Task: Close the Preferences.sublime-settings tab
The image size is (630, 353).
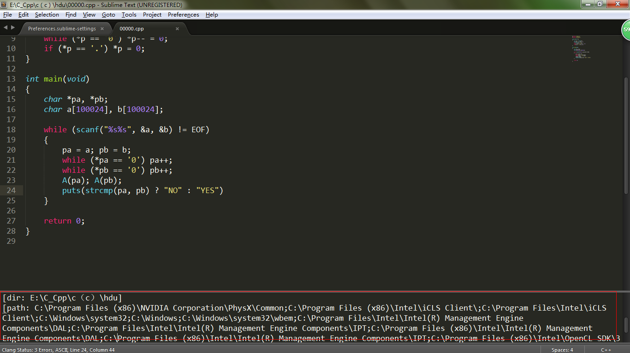Action: click(102, 29)
